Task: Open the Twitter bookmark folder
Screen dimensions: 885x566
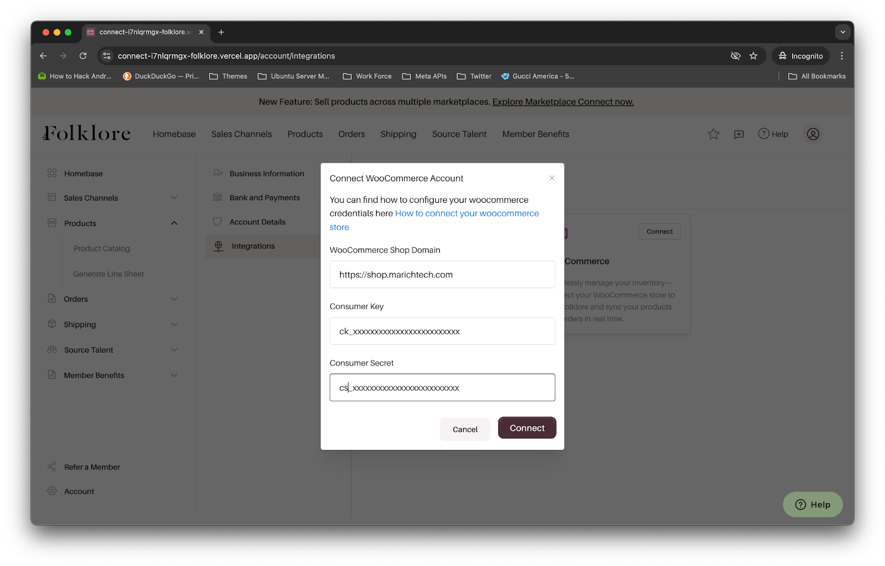Action: click(x=474, y=76)
